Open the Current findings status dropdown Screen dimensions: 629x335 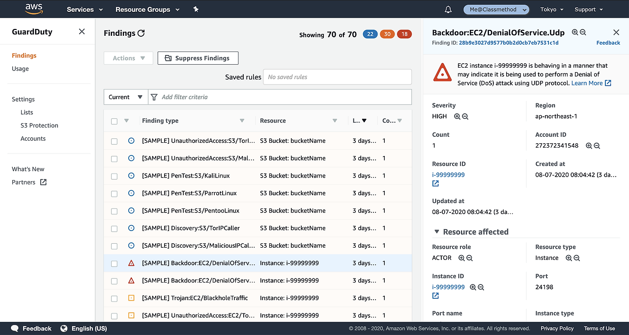[x=126, y=97]
